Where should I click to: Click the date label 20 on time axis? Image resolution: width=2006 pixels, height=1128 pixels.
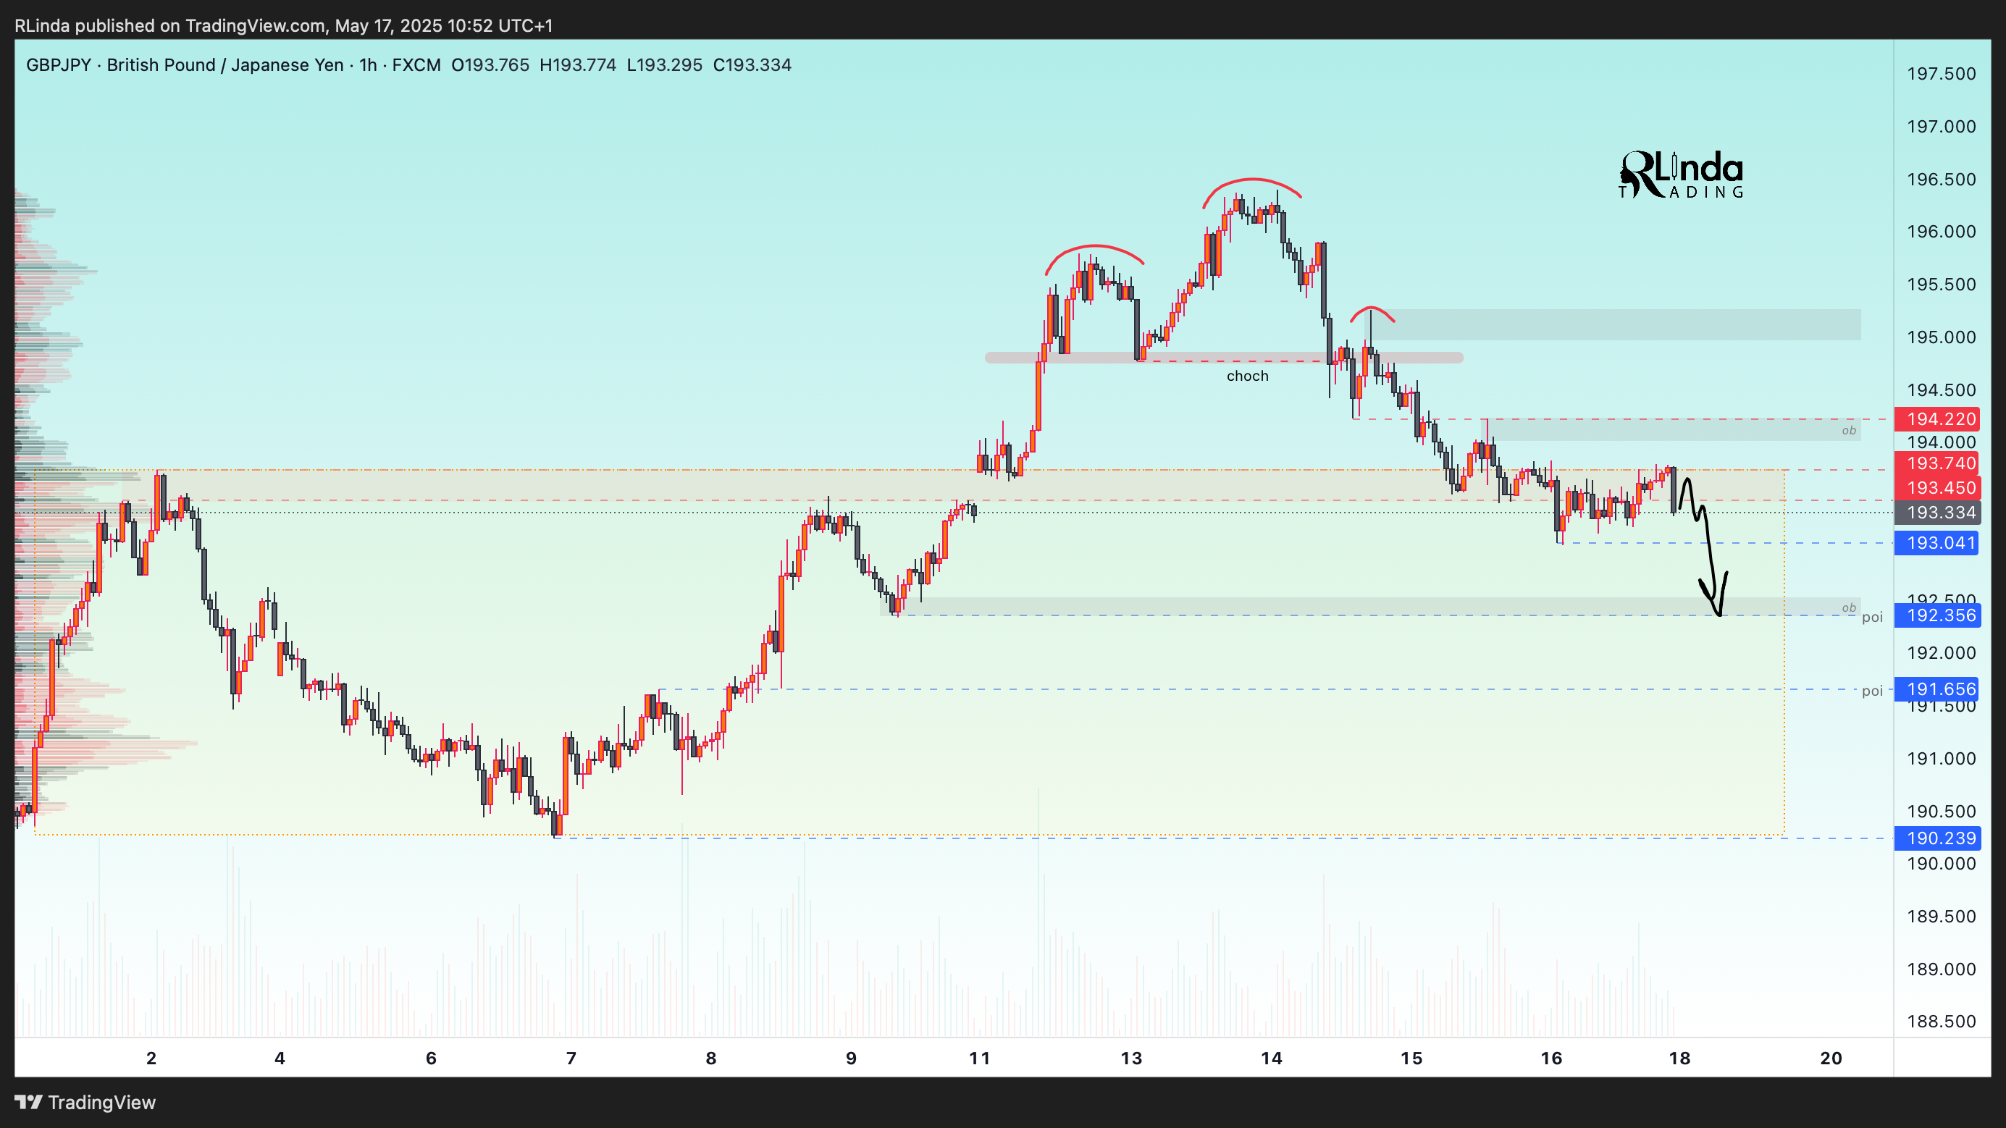point(1831,1058)
